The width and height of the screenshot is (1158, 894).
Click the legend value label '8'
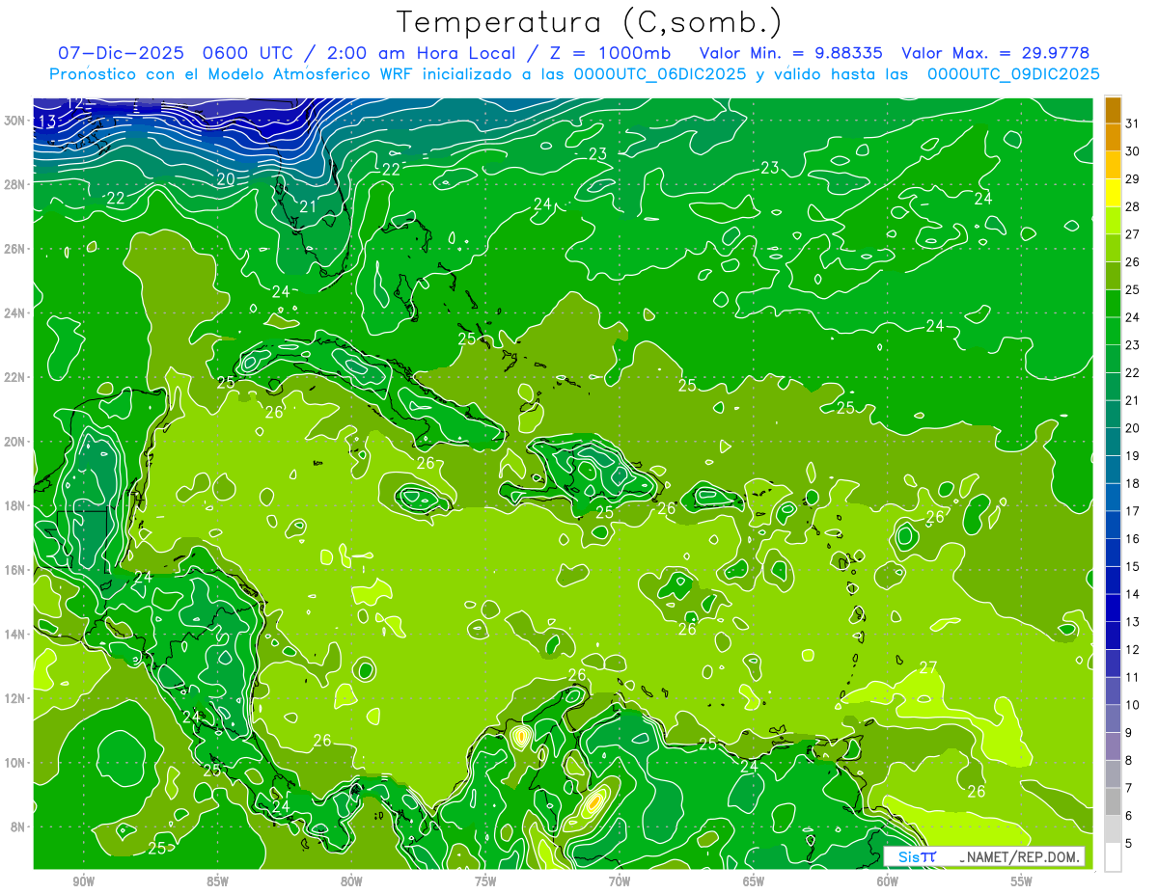1129,761
